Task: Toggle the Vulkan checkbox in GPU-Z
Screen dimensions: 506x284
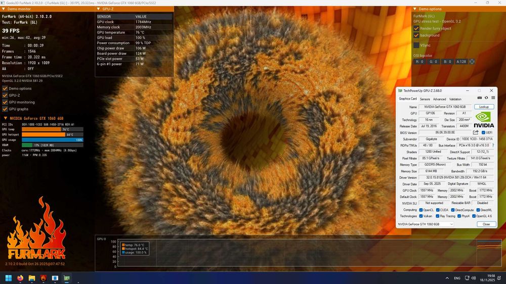Action: 421,216
